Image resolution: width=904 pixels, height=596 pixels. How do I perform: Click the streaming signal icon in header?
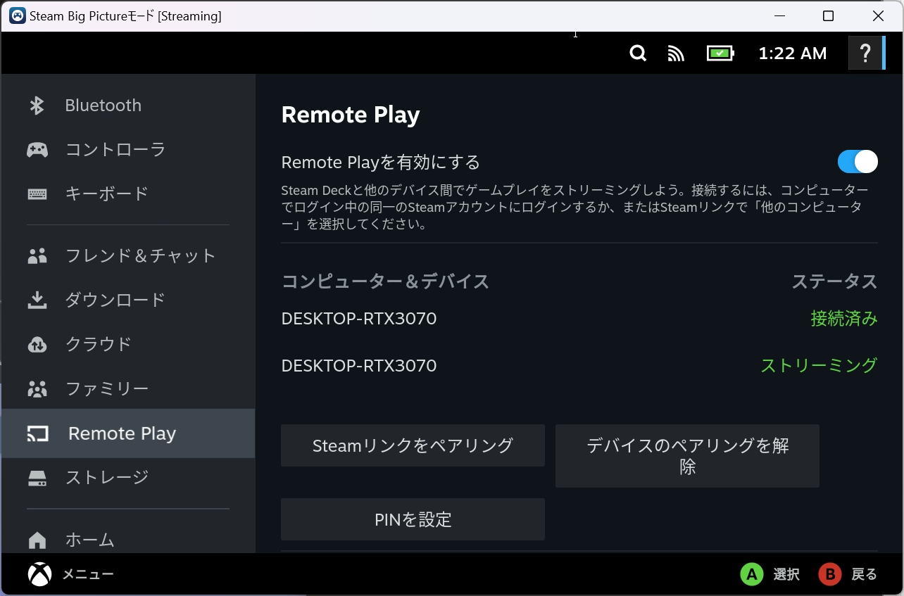676,53
